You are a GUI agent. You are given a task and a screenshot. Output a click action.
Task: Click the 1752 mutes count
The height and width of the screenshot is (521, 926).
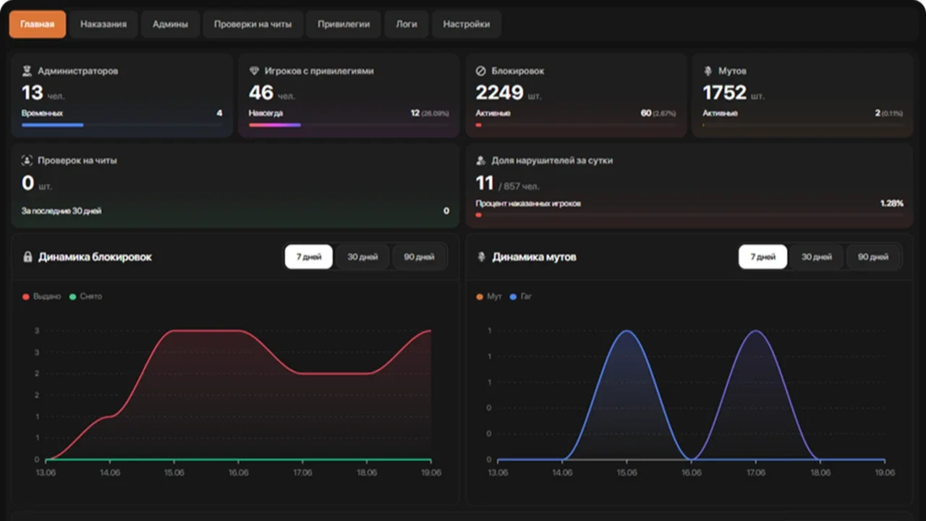[724, 93]
